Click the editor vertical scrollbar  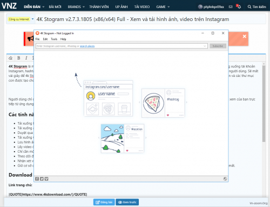pyautogui.click(x=264, y=104)
